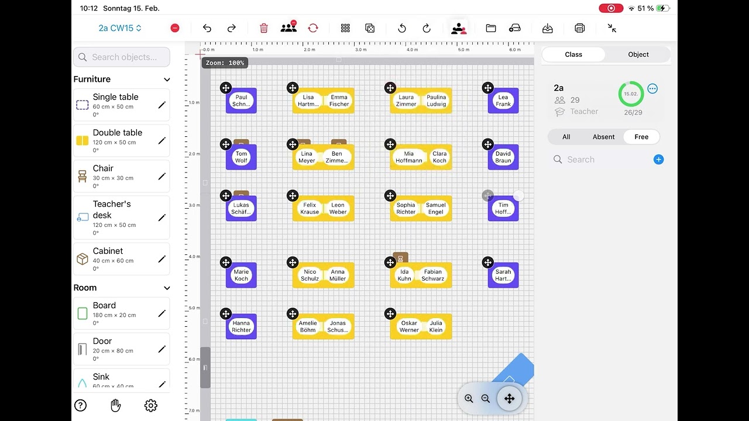Switch to the Object tab

pyautogui.click(x=638, y=54)
